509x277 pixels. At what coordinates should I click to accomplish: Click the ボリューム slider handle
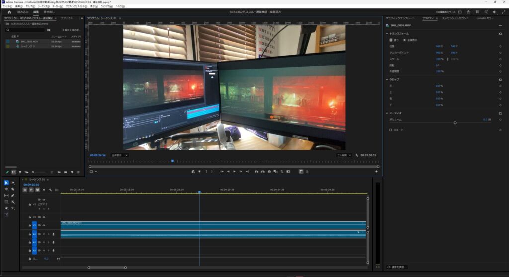(455, 122)
